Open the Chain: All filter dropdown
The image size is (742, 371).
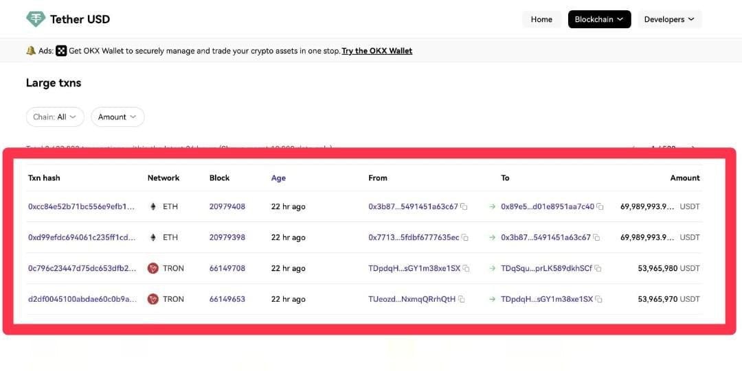click(55, 117)
